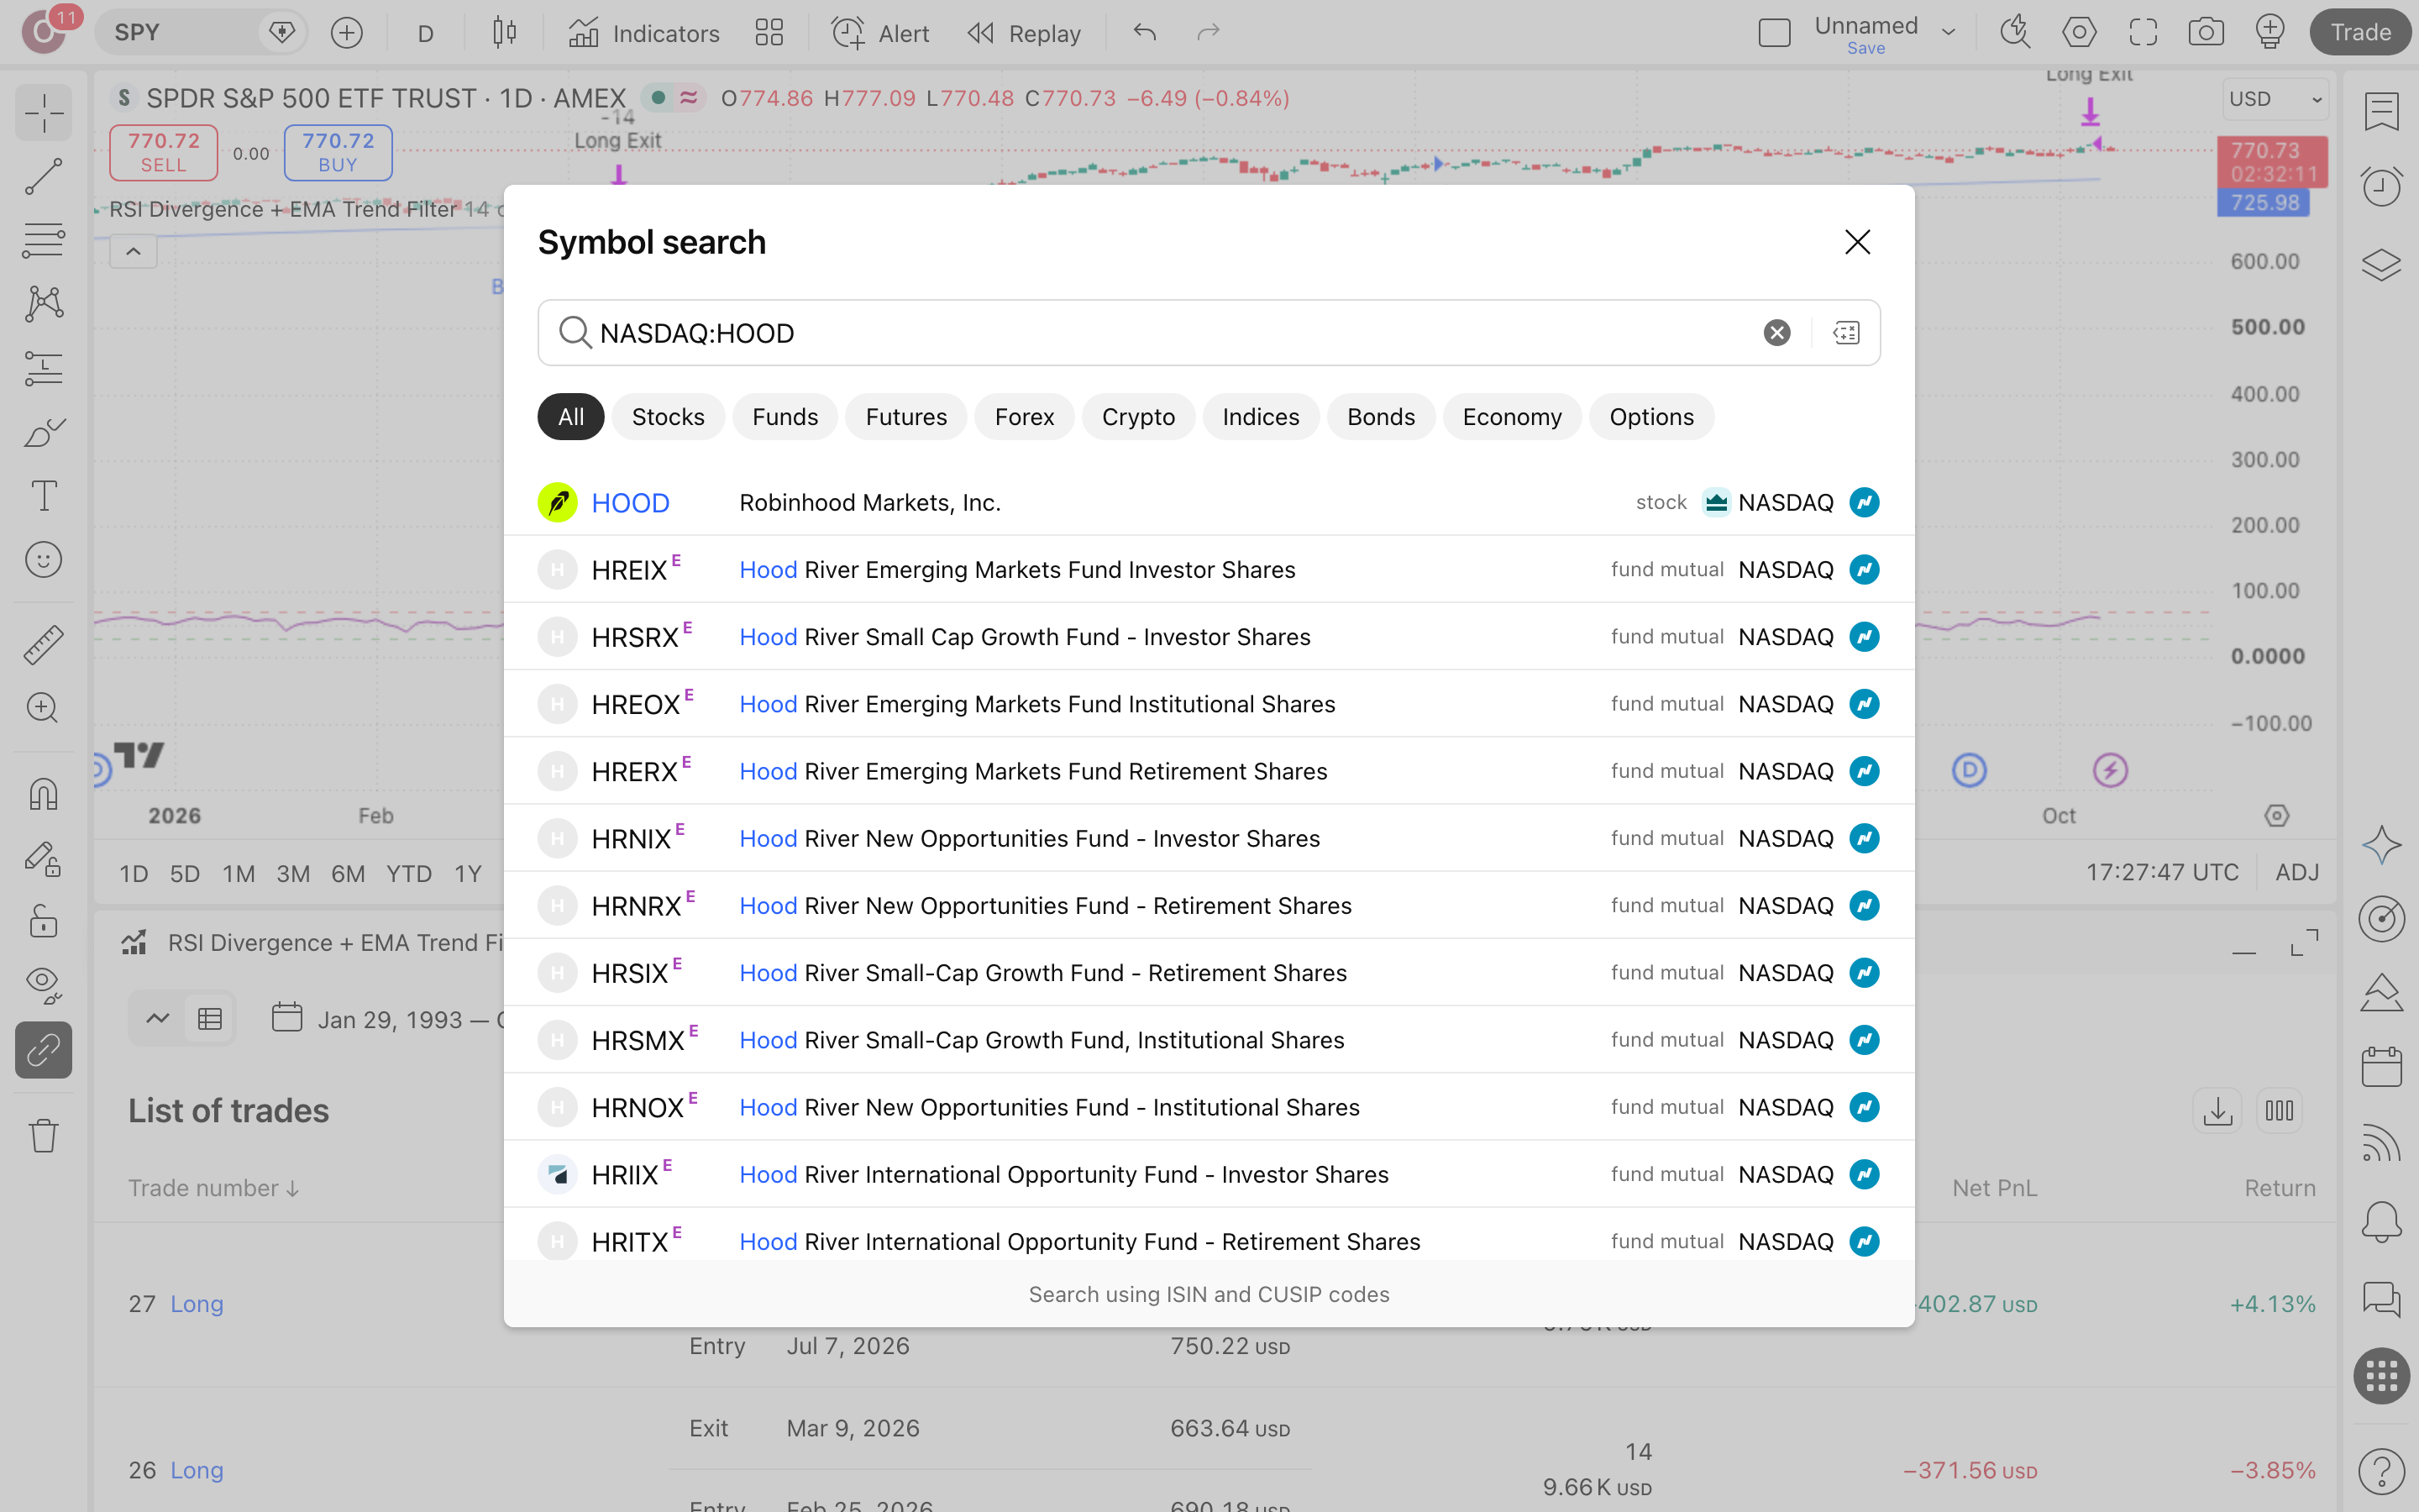Open the emoji icons tool
2419x1512 pixels.
coord(43,560)
